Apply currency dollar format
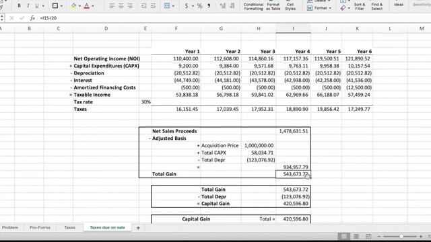The image size is (431, 242). (x=187, y=6)
